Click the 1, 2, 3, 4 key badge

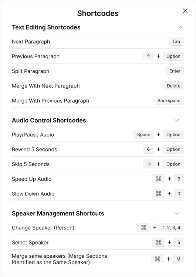point(172,228)
